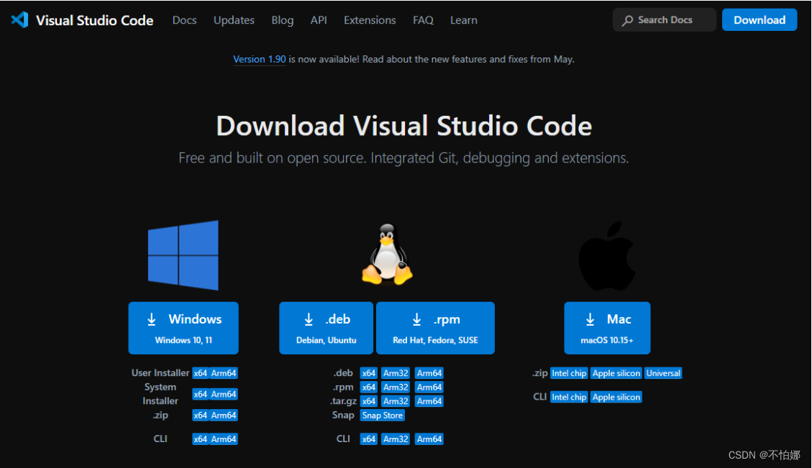This screenshot has width=812, height=468.
Task: Select Linux .tar.gz Arm32 download
Action: click(396, 401)
